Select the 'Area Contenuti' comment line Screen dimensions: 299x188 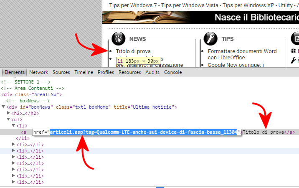(x=33, y=88)
